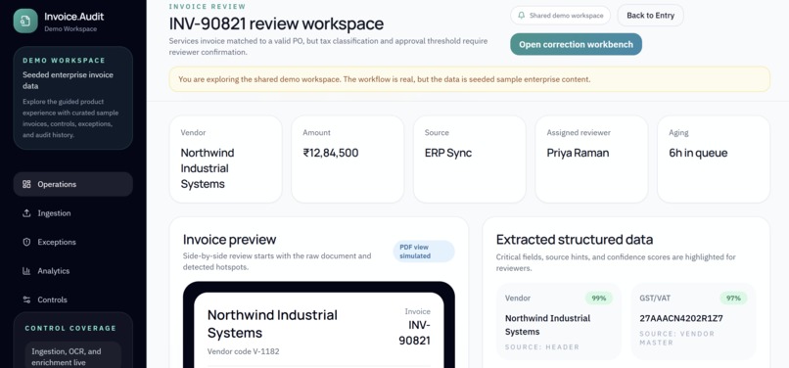The image size is (789, 368).
Task: Click the 97% confidence badge for GST/VAT
Action: click(x=733, y=299)
